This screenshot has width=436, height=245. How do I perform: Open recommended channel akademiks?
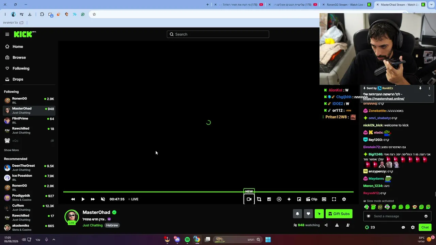click(29, 228)
